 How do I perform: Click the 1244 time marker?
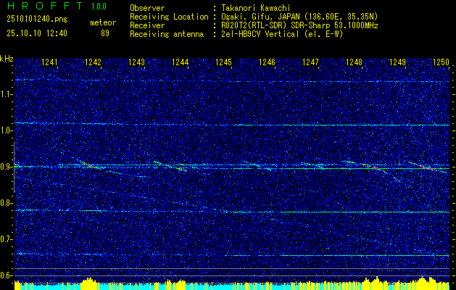[x=180, y=62]
